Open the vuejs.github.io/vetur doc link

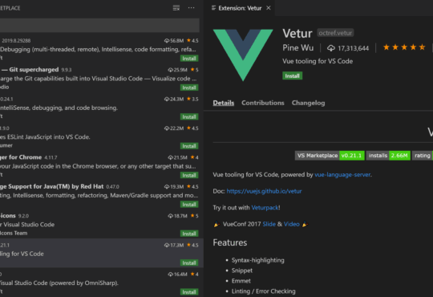coord(264,191)
